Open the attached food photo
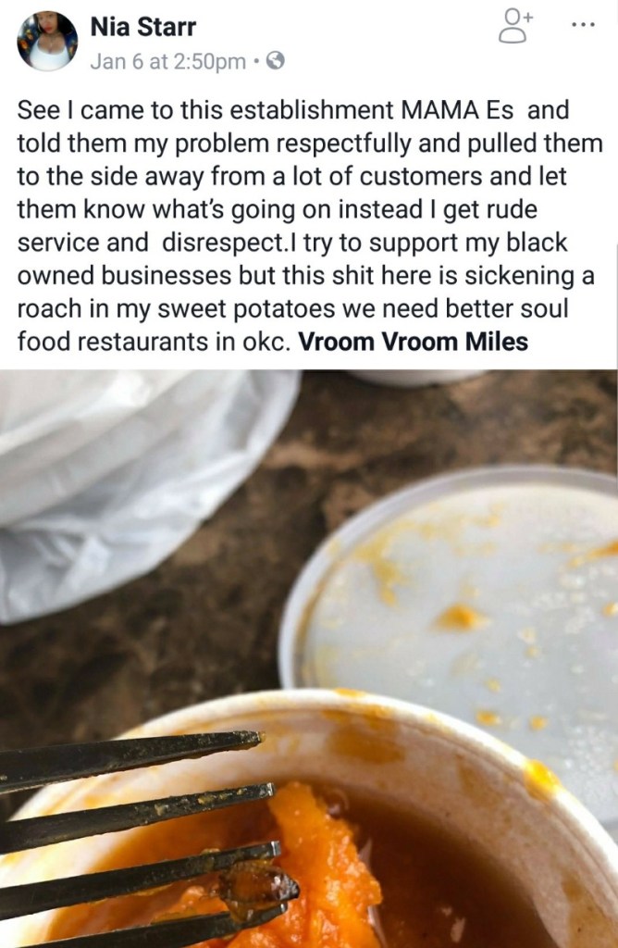Image resolution: width=618 pixels, height=948 pixels. [x=309, y=659]
